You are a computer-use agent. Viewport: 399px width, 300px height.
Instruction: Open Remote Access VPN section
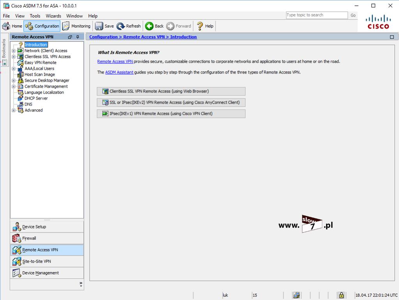coord(47,250)
